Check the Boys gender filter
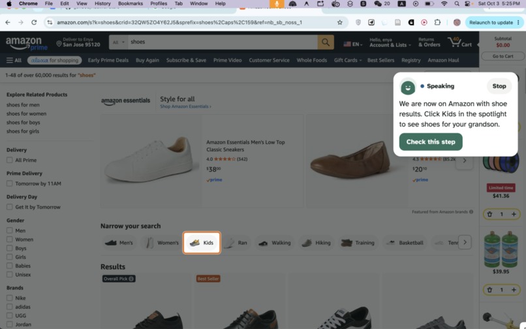The image size is (526, 329). tap(9, 248)
